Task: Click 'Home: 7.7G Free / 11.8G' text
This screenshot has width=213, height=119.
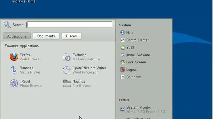Action: [x=146, y=112]
